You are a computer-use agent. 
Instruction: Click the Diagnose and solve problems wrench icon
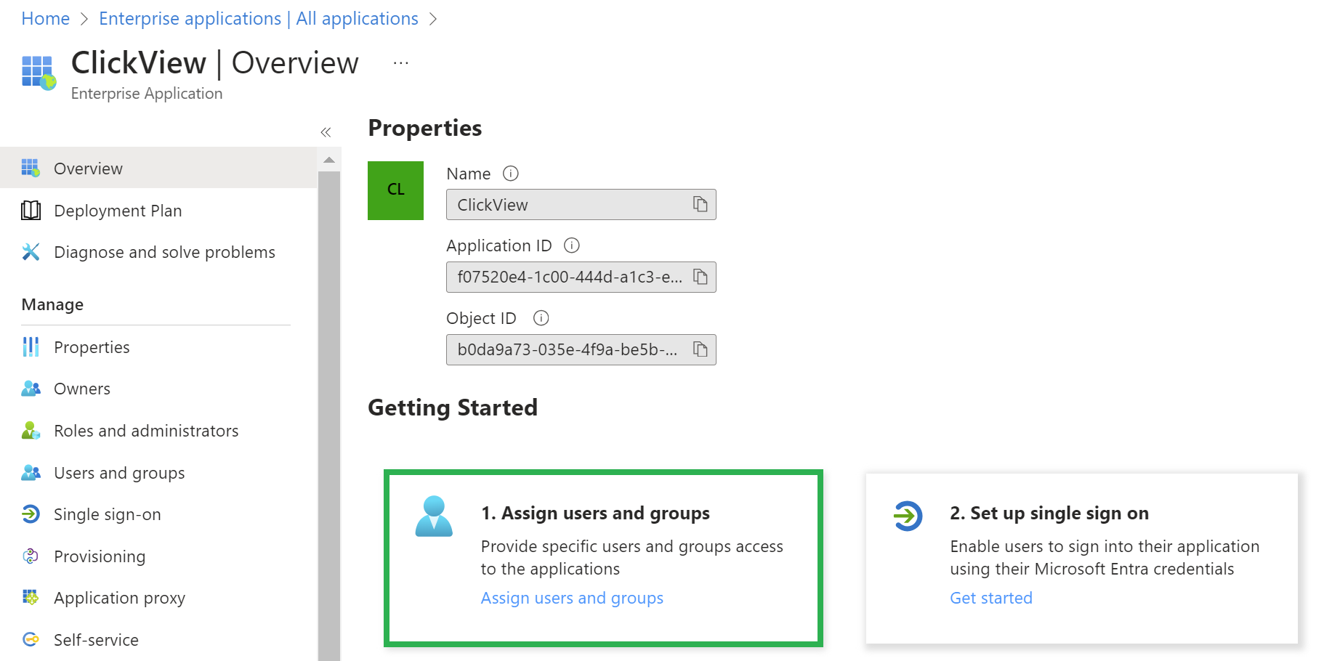coord(31,252)
